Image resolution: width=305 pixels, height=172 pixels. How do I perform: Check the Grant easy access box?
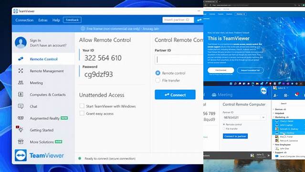82,113
